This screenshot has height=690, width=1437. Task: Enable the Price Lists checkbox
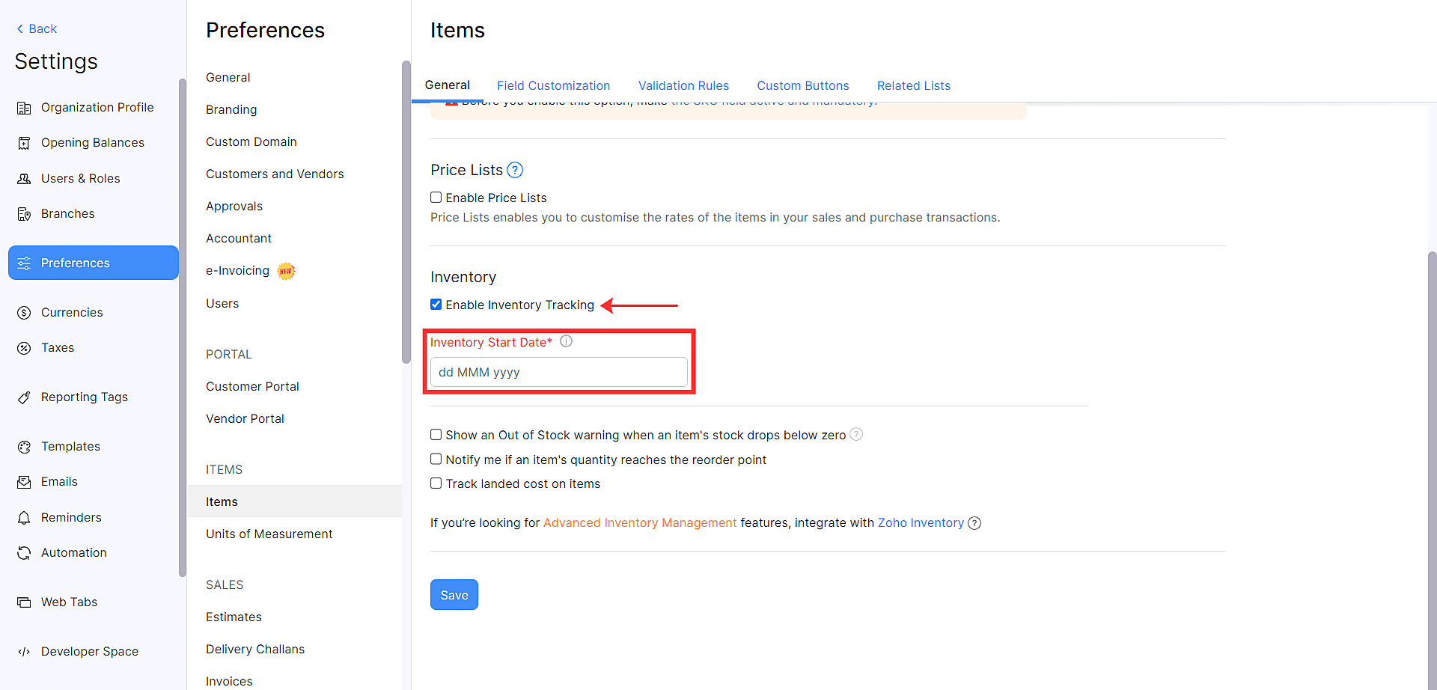(436, 197)
